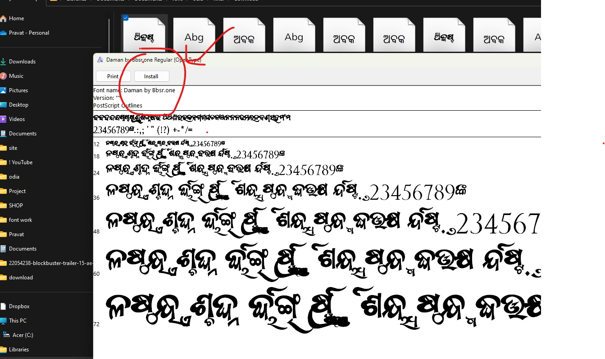Viewport: 605px width, 359px height.
Task: Select download in the address bar path
Action: 246,0
